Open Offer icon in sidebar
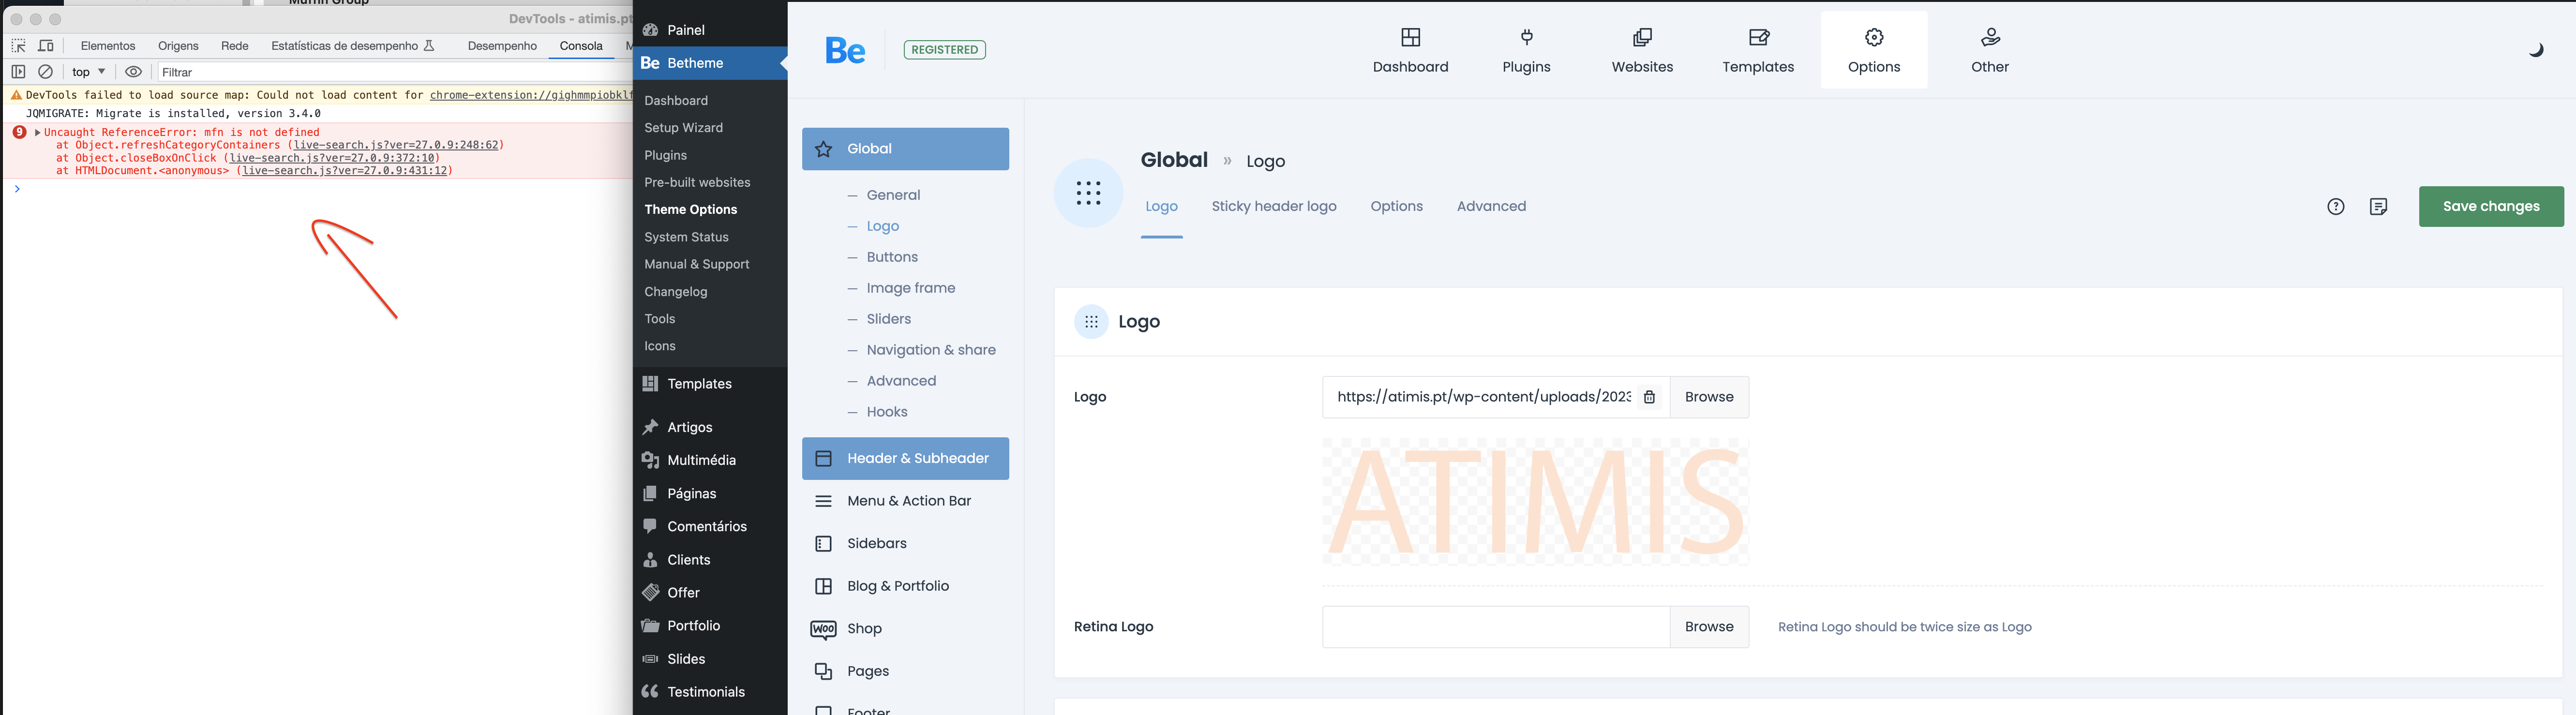 tap(650, 592)
